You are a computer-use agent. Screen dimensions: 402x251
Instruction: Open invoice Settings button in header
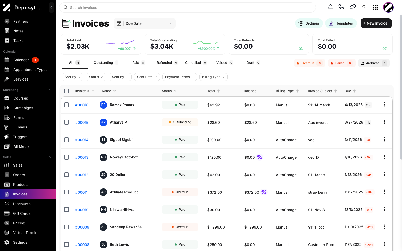tap(309, 23)
